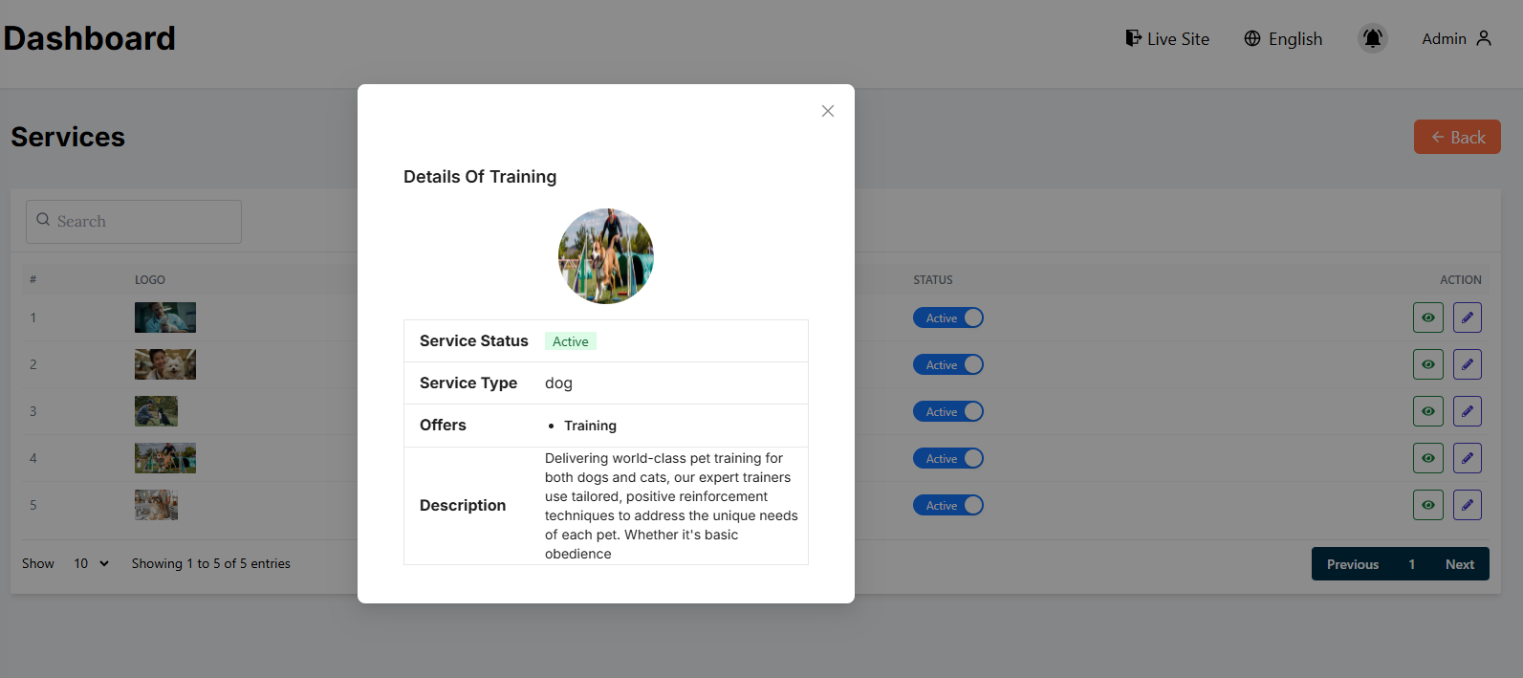1523x678 pixels.
Task: Click Previous in the pagination bar
Action: click(1352, 564)
